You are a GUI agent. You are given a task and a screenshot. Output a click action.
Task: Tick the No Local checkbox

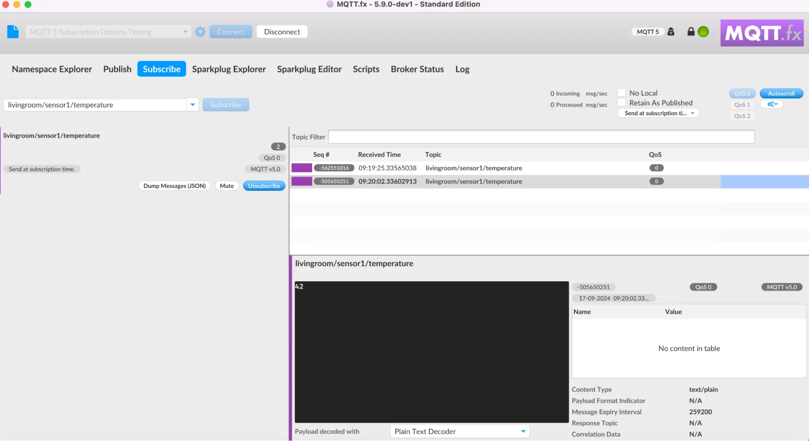pyautogui.click(x=622, y=93)
